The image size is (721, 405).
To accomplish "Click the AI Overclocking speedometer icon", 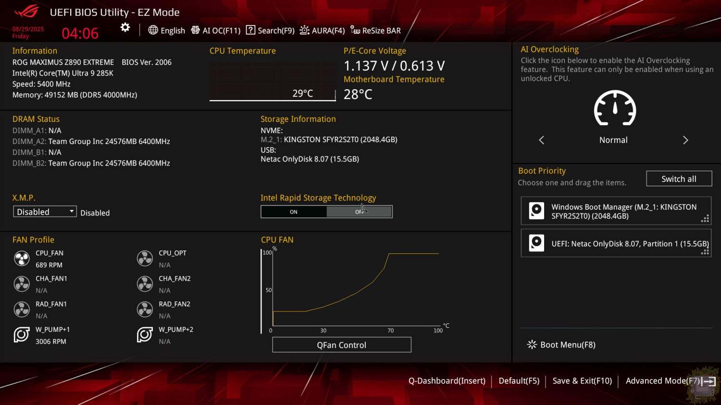I will pos(615,108).
